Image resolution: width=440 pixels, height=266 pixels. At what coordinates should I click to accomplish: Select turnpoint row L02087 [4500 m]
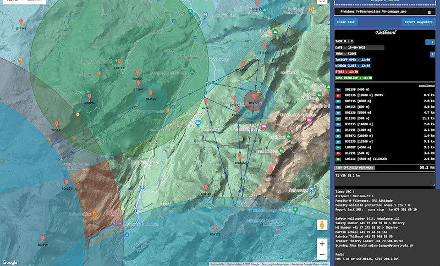tap(384, 147)
